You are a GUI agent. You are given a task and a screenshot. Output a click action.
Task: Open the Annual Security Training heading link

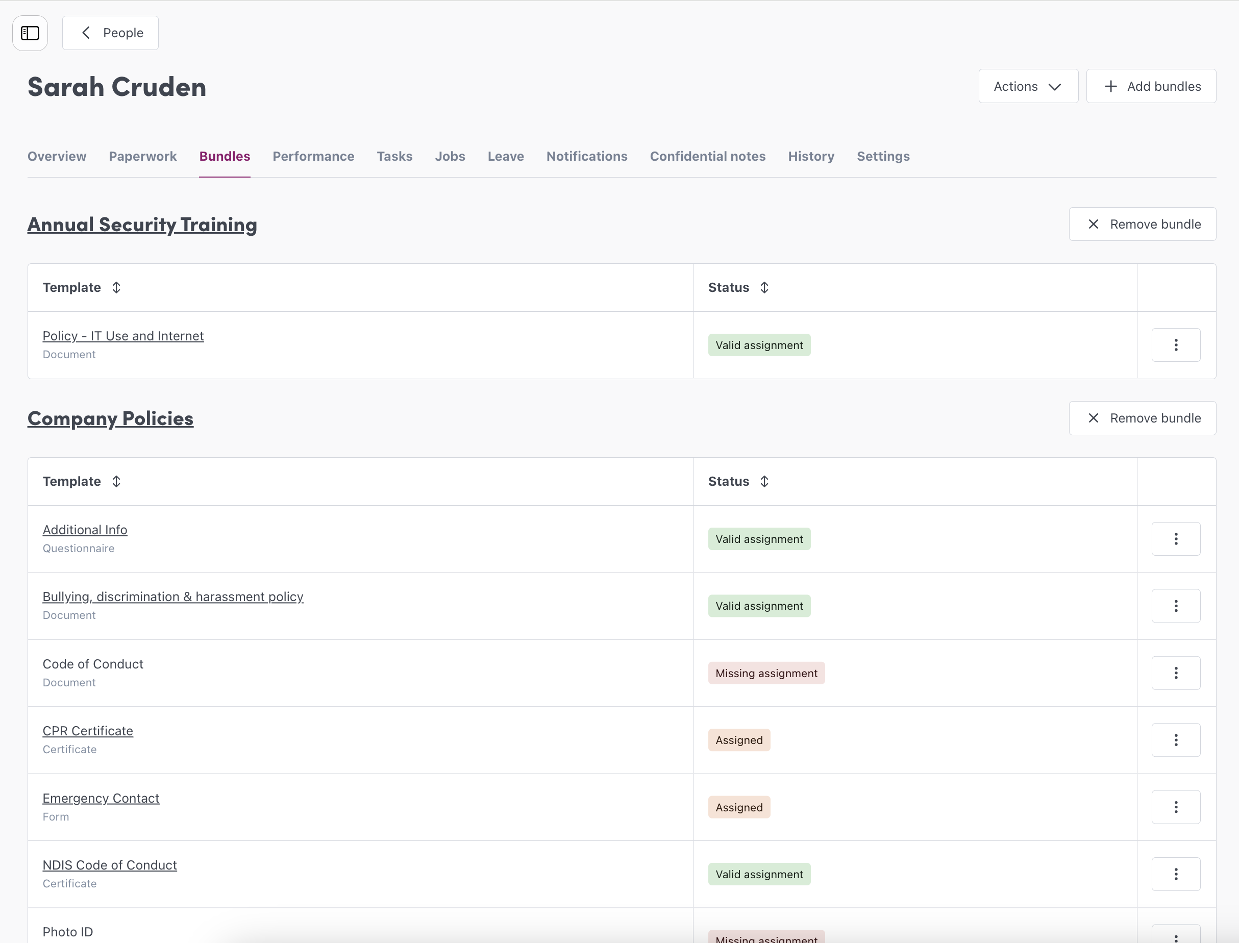[x=142, y=225]
